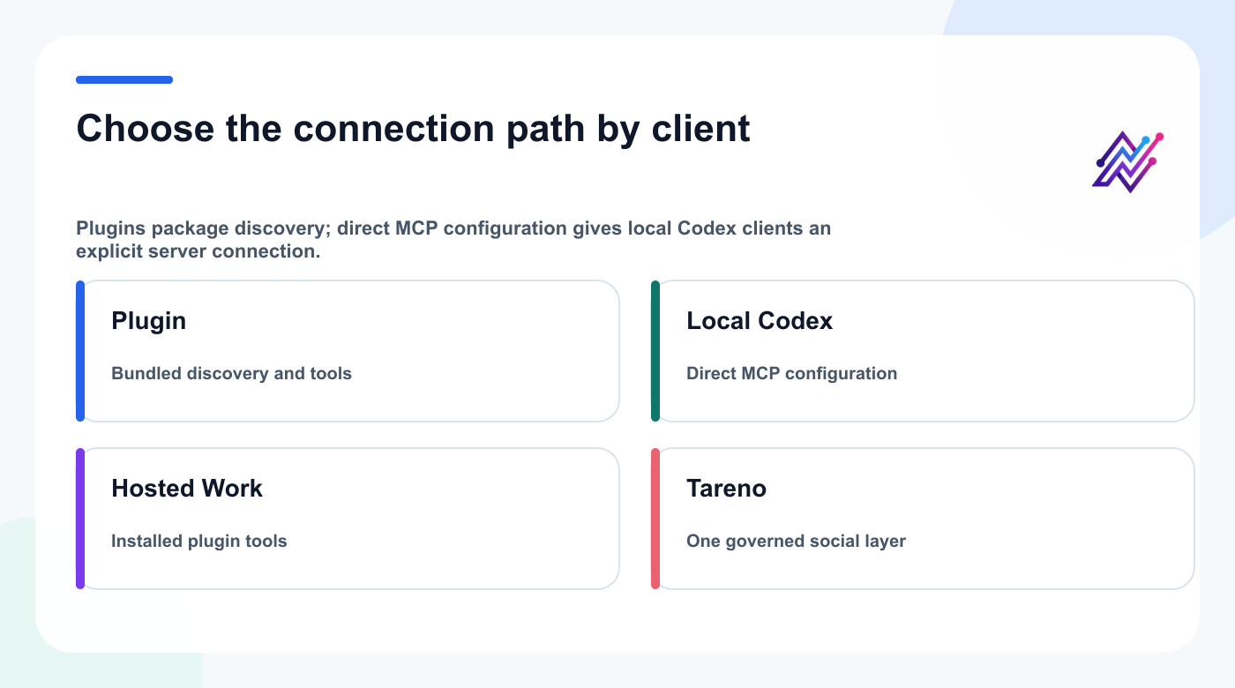The image size is (1235, 688).
Task: Select the Local Codex card
Action: tap(923, 351)
